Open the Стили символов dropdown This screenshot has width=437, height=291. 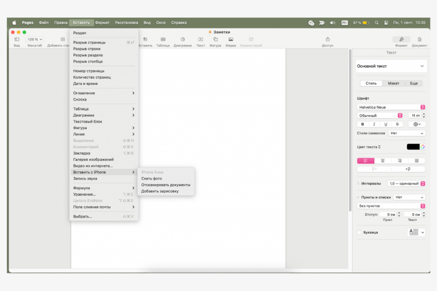tap(407, 133)
